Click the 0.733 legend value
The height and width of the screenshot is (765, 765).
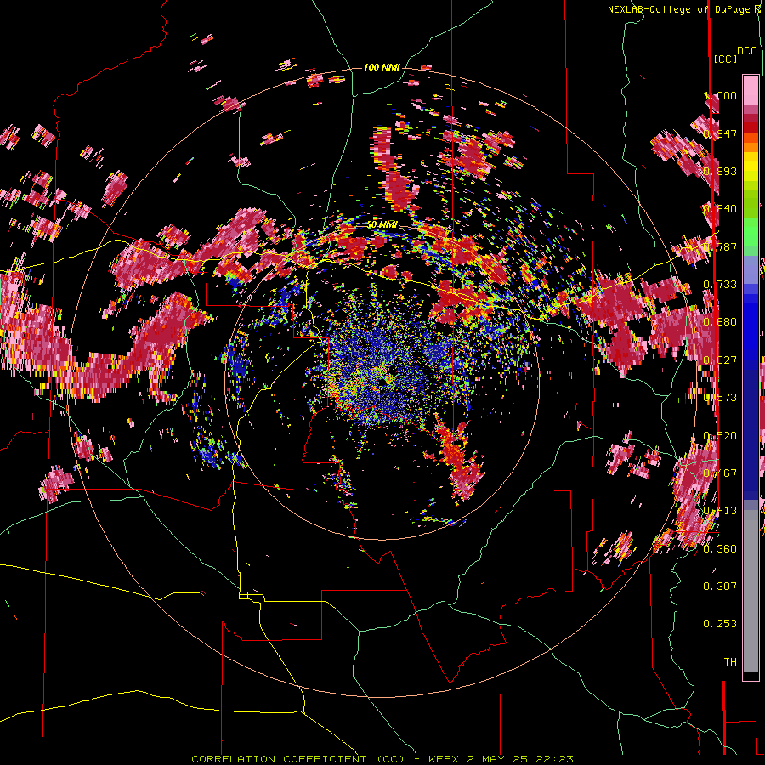pyautogui.click(x=720, y=285)
